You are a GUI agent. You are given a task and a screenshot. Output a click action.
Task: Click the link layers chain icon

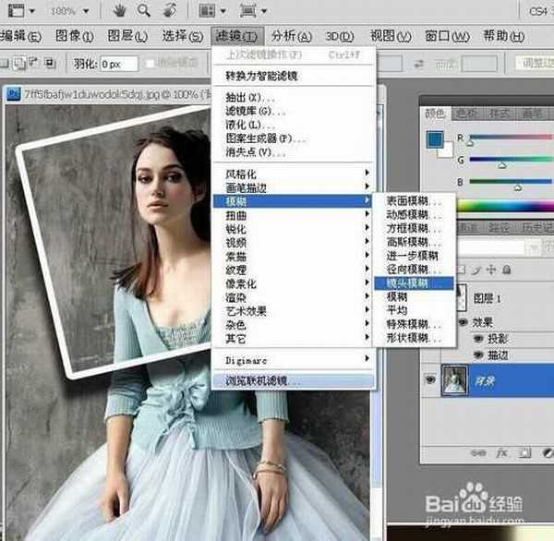[x=480, y=453]
